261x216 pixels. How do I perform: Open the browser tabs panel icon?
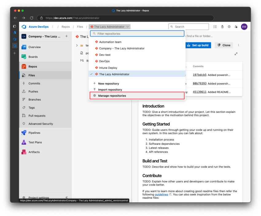click(x=15, y=26)
